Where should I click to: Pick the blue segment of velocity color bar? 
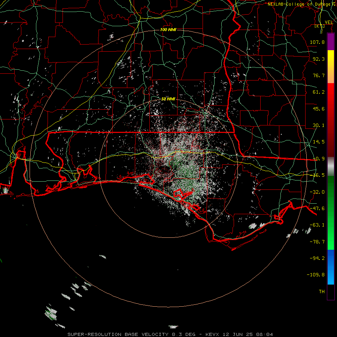(331, 267)
